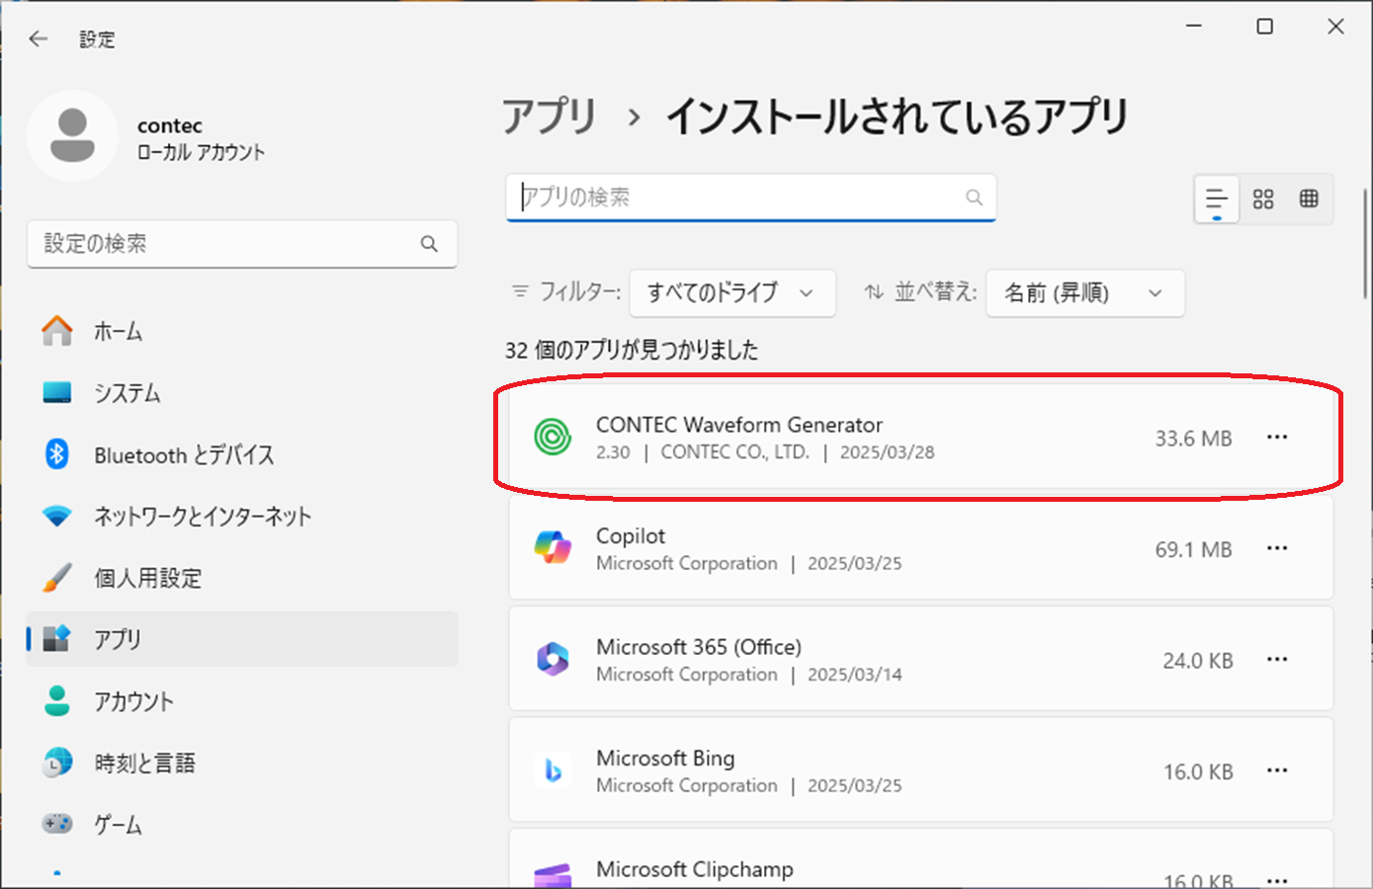The width and height of the screenshot is (1373, 889).
Task: Select the Microsoft 365 (Office) app name
Action: point(699,647)
